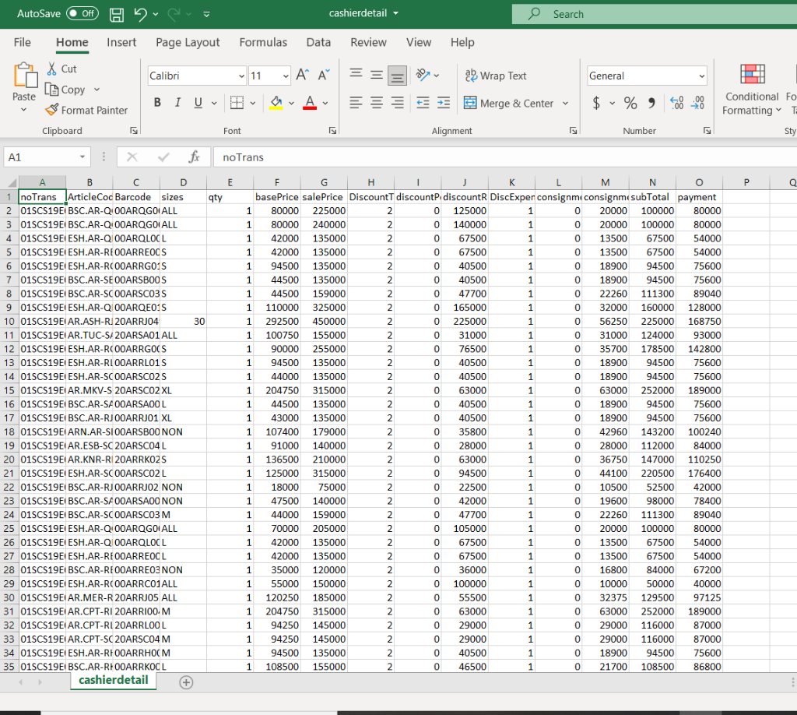This screenshot has width=797, height=715.
Task: Click the Undo arrow icon
Action: coord(141,14)
